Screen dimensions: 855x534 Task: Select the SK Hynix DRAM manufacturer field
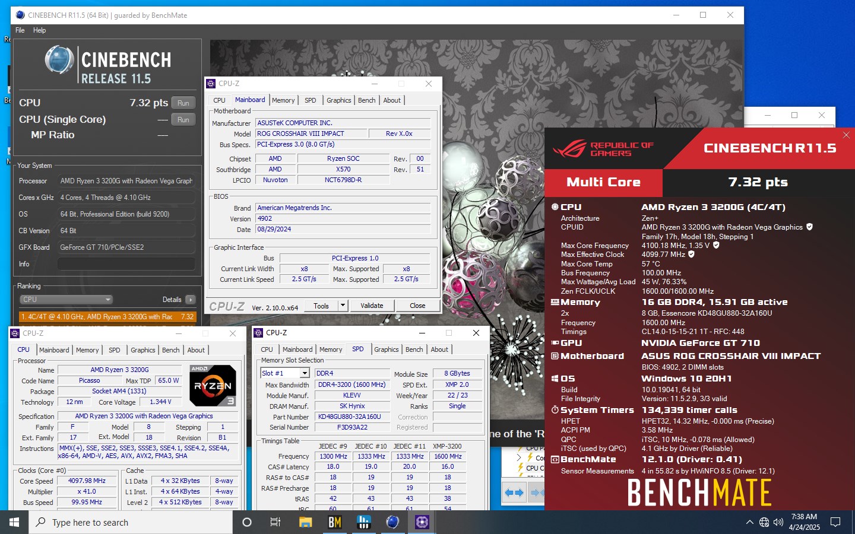pyautogui.click(x=352, y=406)
